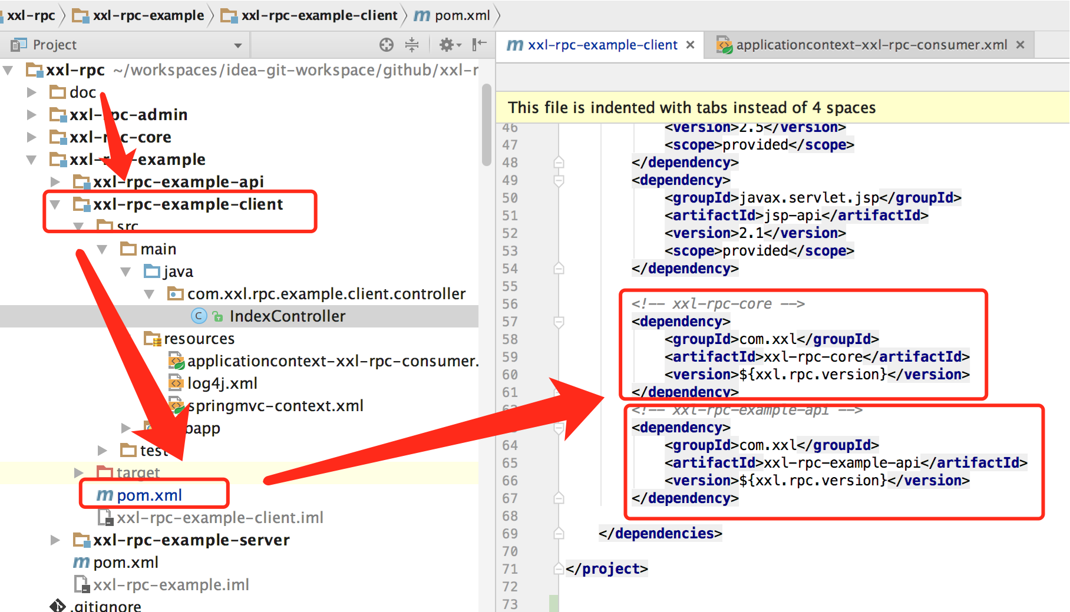Image resolution: width=1070 pixels, height=612 pixels.
Task: Open pom.xml under xxl-rpc-example
Action: coord(126,563)
